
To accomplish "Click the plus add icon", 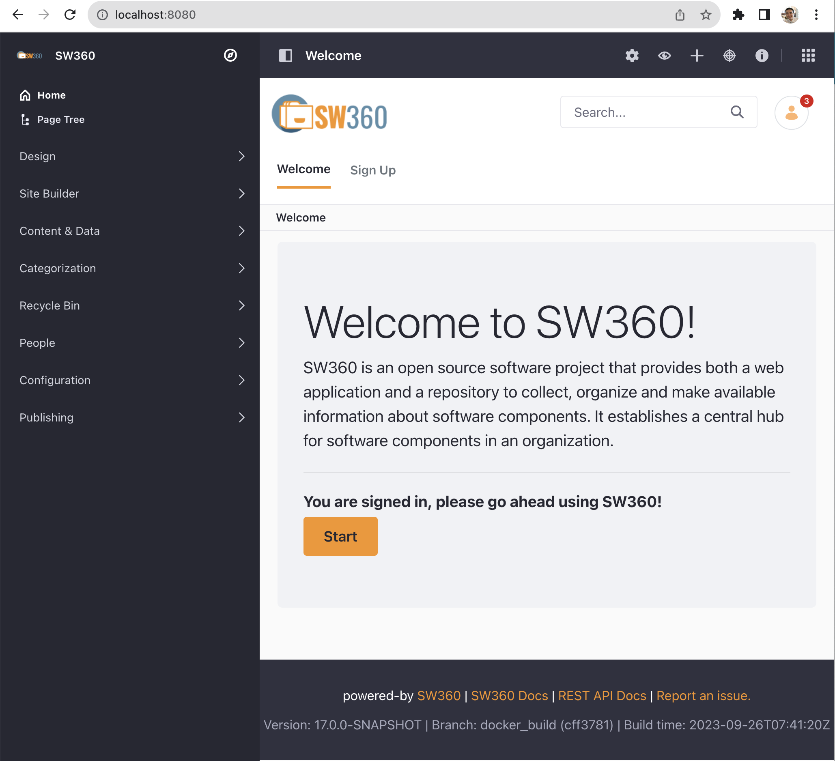I will (697, 56).
